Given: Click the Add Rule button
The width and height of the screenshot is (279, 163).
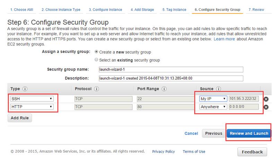Looking at the screenshot, I should pos(20,118).
